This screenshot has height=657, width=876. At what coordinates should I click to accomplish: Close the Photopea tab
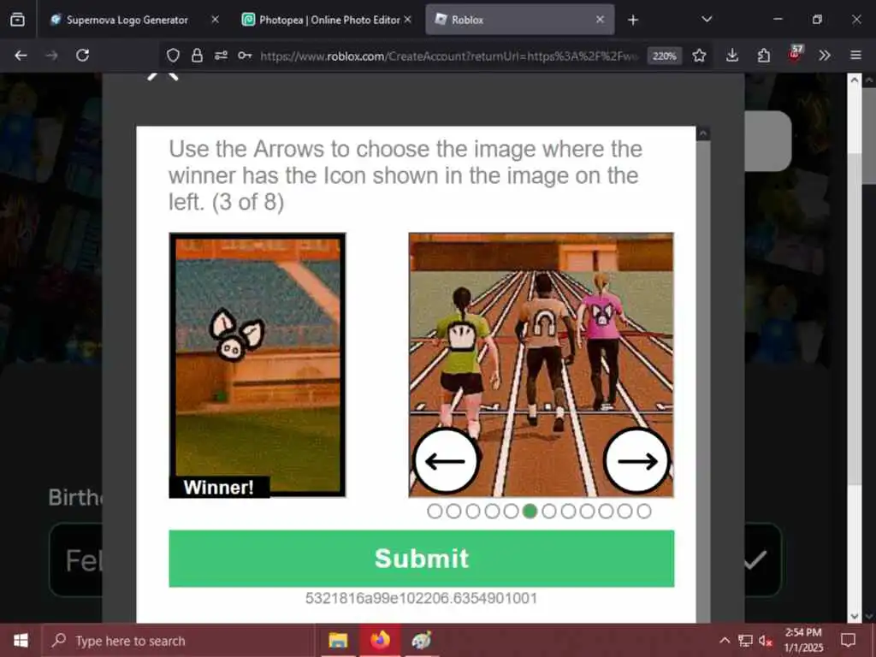pyautogui.click(x=408, y=20)
